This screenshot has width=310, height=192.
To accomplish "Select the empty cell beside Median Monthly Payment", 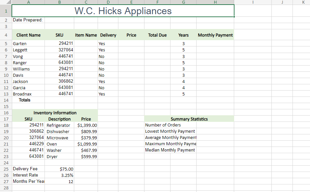I will [215, 150].
